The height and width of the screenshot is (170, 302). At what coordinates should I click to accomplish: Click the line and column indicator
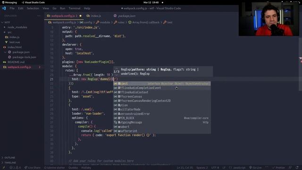coord(185,168)
